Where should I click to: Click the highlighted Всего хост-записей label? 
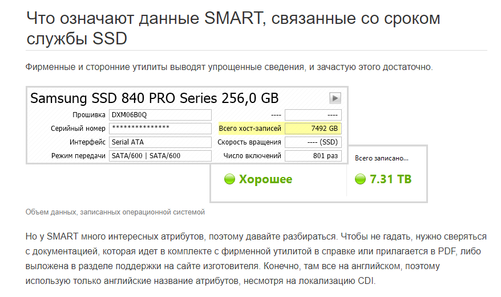click(250, 129)
